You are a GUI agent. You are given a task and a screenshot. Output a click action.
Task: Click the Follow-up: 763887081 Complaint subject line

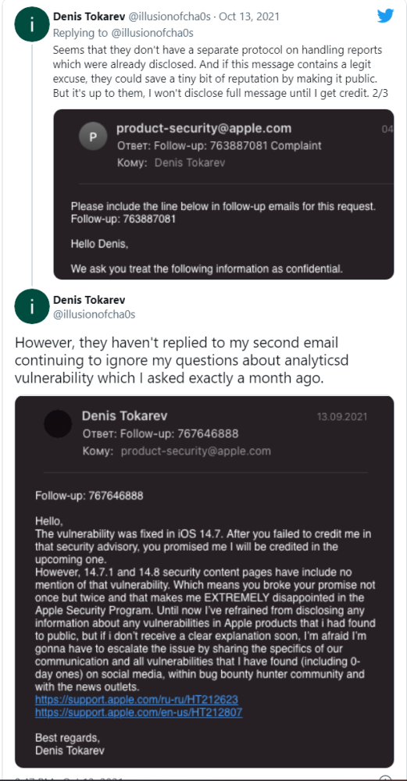[x=220, y=146]
